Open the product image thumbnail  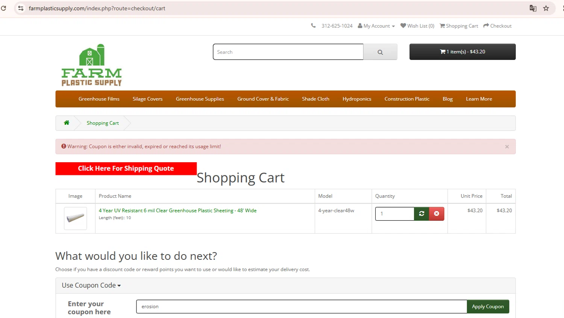pos(75,218)
